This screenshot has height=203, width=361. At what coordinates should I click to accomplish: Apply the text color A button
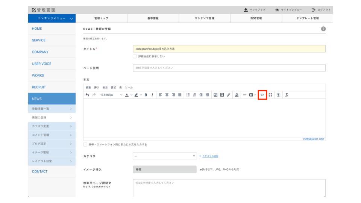[x=127, y=95]
